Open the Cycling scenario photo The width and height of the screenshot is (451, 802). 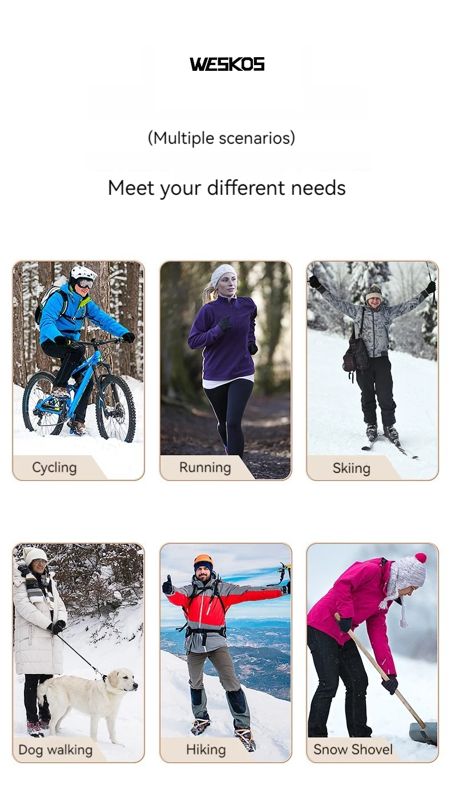pos(78,370)
